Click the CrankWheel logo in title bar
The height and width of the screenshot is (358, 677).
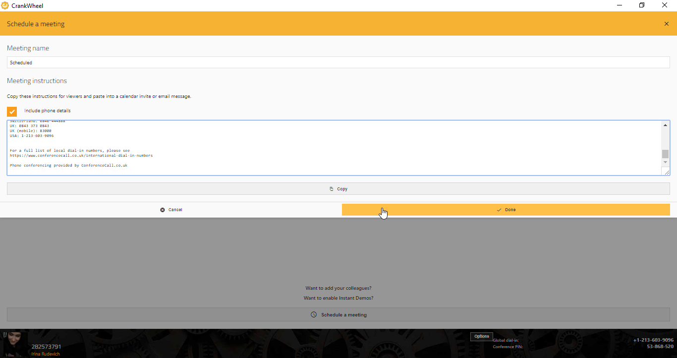coord(5,5)
